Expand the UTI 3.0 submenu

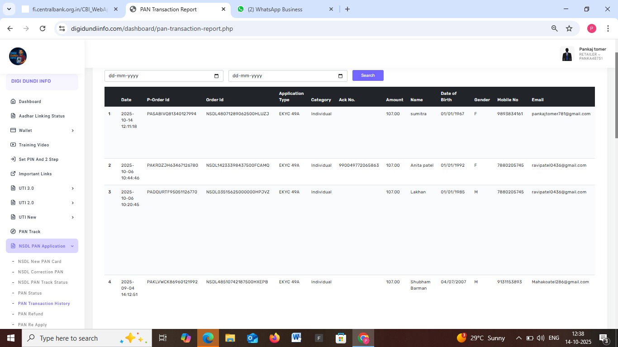[x=73, y=188]
